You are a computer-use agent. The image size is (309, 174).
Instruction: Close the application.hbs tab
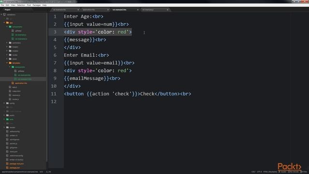108,10
